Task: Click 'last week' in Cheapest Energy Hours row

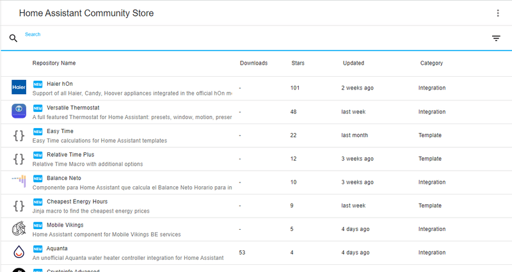Action: click(353, 205)
